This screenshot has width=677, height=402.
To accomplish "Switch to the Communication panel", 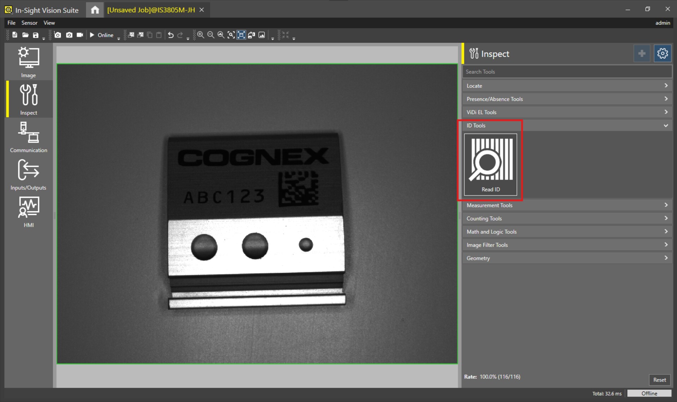I will click(28, 138).
